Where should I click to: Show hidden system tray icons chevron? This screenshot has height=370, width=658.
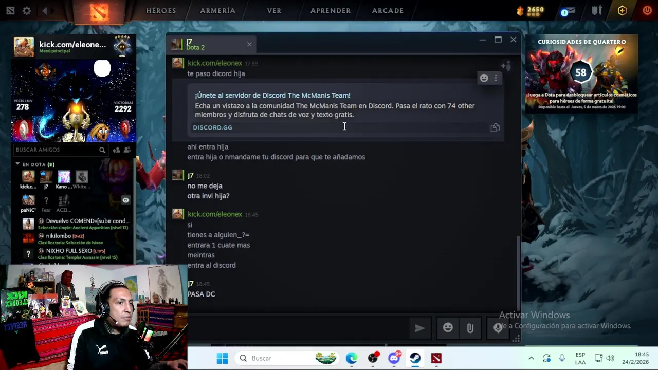pos(531,358)
